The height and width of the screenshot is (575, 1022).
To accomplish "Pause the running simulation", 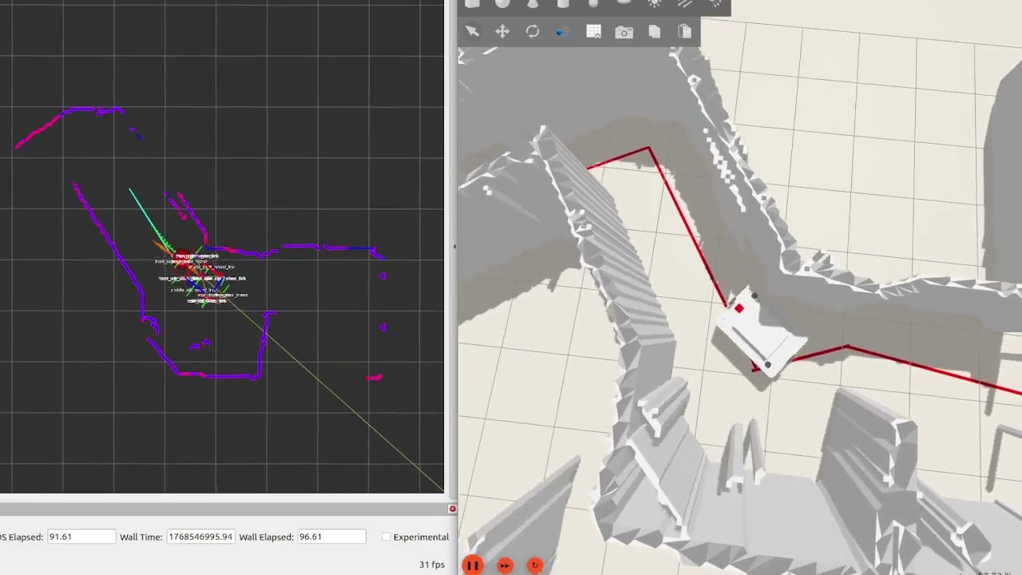I will tap(472, 565).
